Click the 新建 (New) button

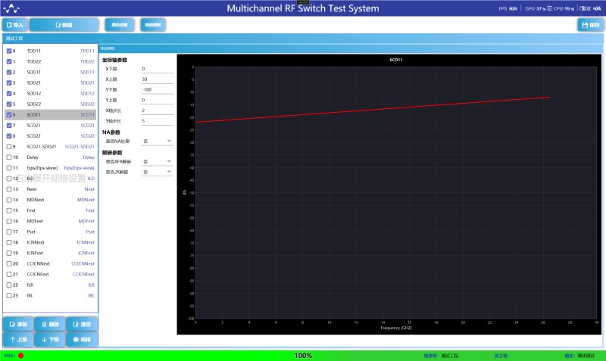tap(64, 25)
